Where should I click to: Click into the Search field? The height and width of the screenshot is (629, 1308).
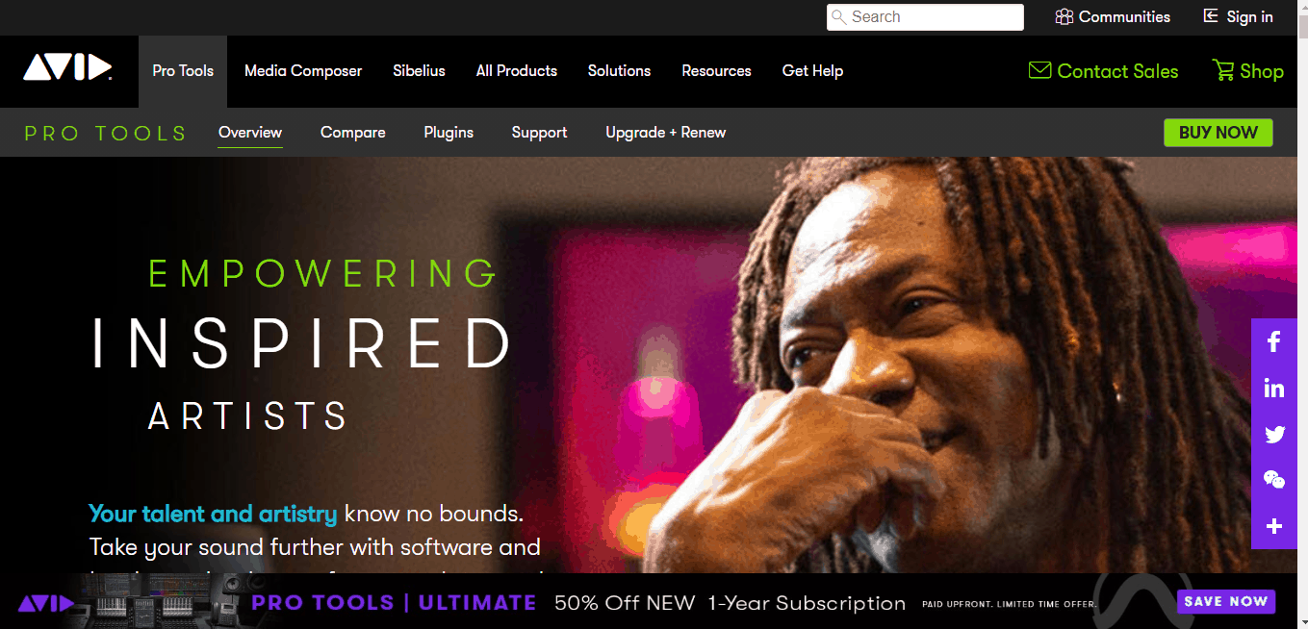pos(925,17)
